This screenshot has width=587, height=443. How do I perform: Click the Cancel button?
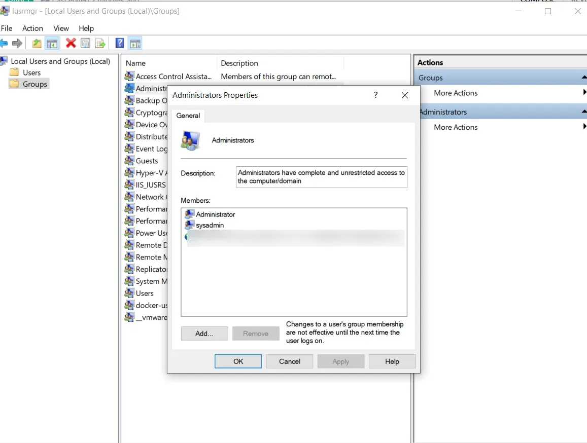point(289,361)
